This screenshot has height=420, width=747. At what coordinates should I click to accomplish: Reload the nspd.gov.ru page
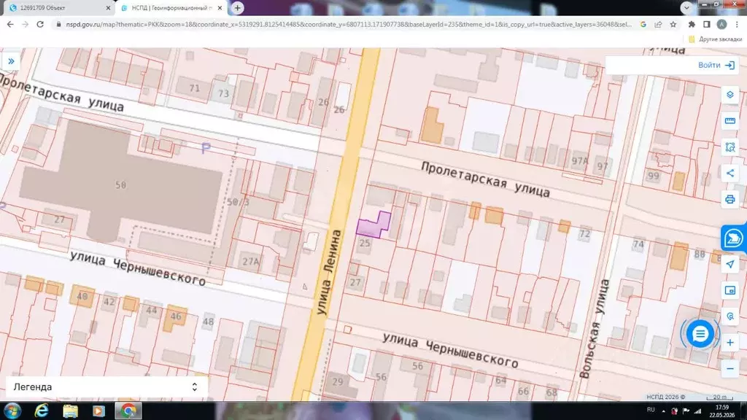point(41,24)
